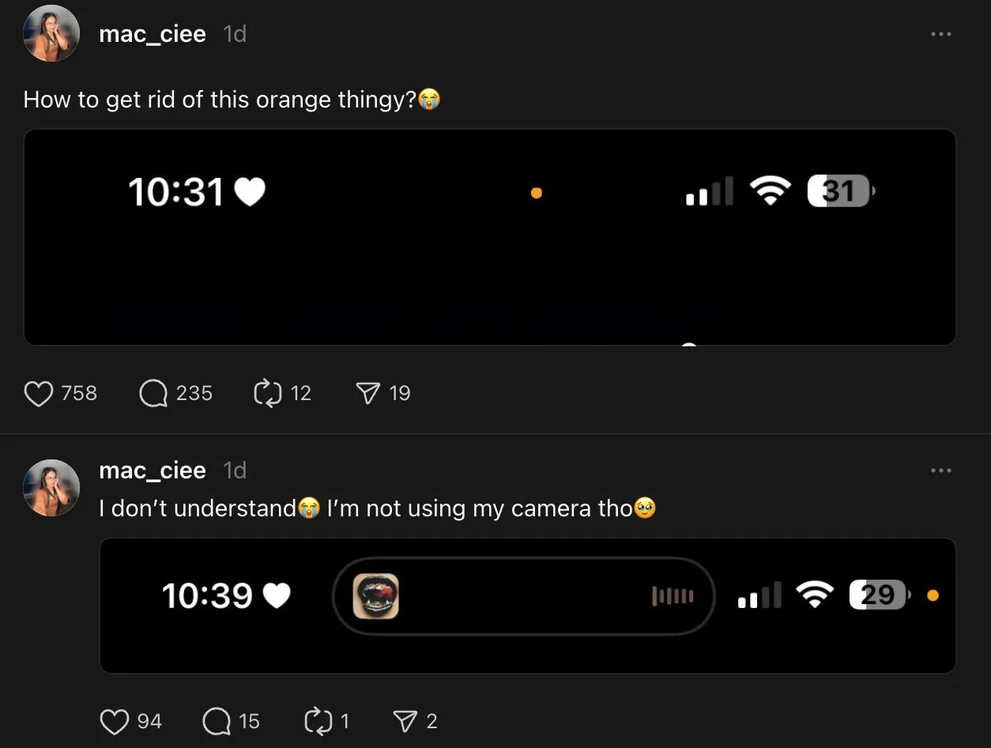Repost the first post with 12 reposts
Image resolution: width=991 pixels, height=748 pixels.
[268, 393]
